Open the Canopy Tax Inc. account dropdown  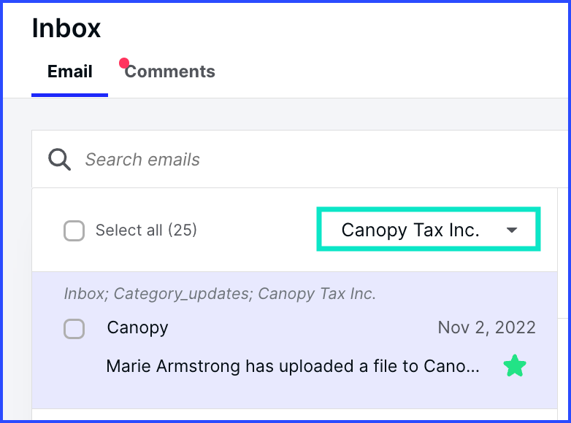pyautogui.click(x=429, y=230)
